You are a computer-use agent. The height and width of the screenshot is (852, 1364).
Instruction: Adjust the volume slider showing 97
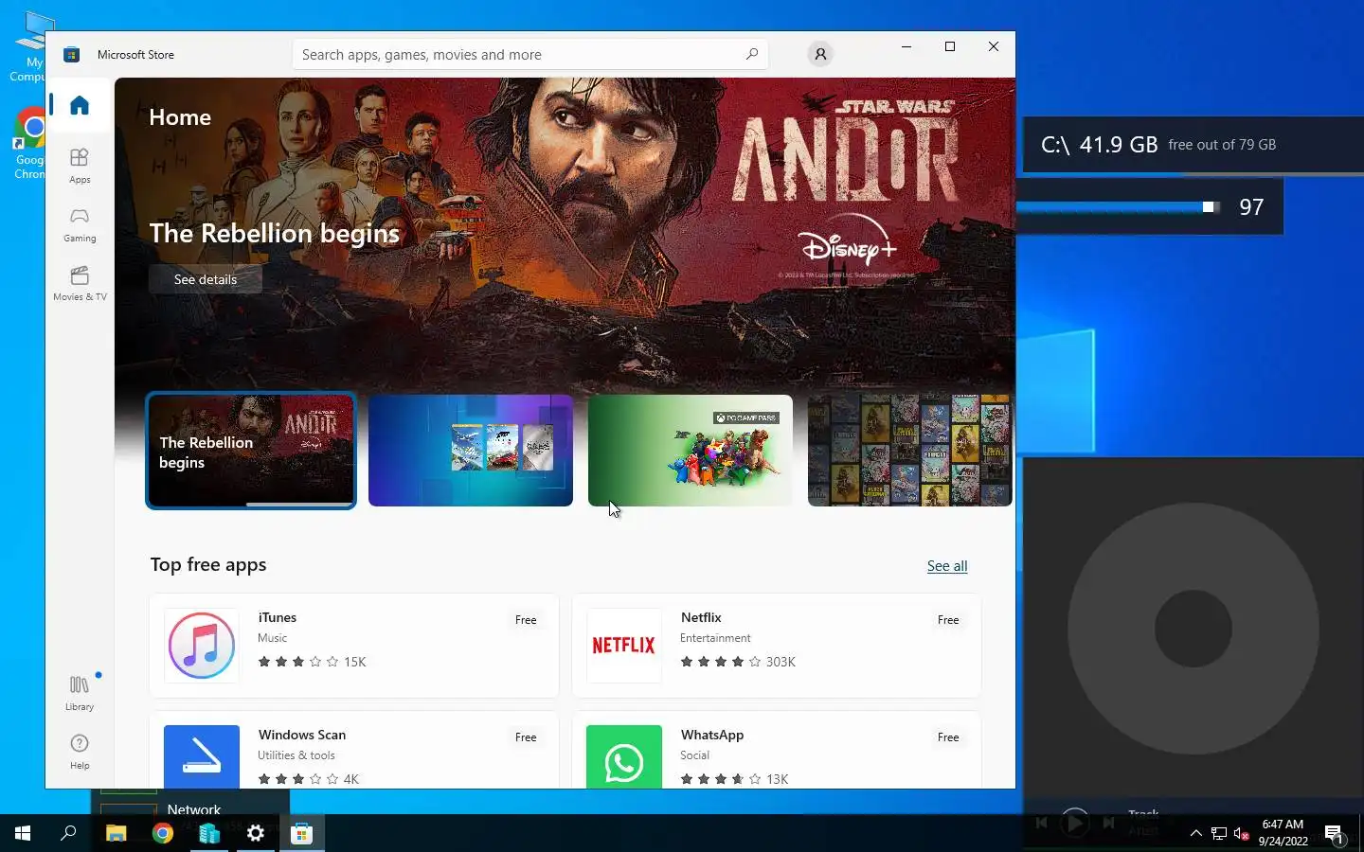point(1209,206)
